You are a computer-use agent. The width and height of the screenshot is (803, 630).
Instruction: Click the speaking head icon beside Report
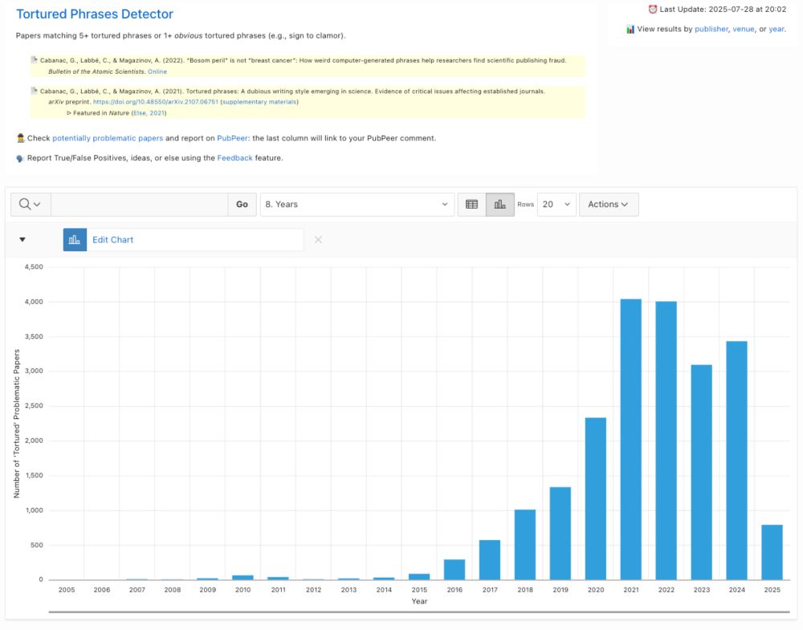(x=20, y=159)
